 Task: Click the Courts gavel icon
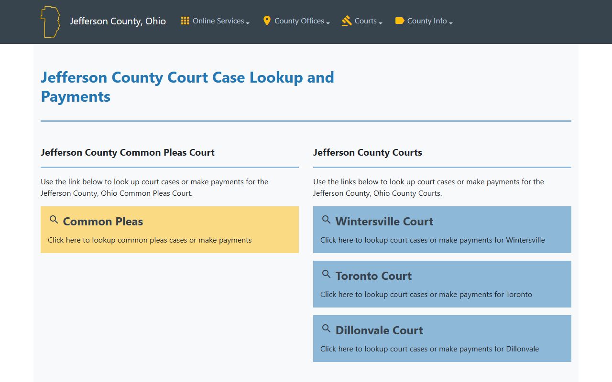click(347, 21)
